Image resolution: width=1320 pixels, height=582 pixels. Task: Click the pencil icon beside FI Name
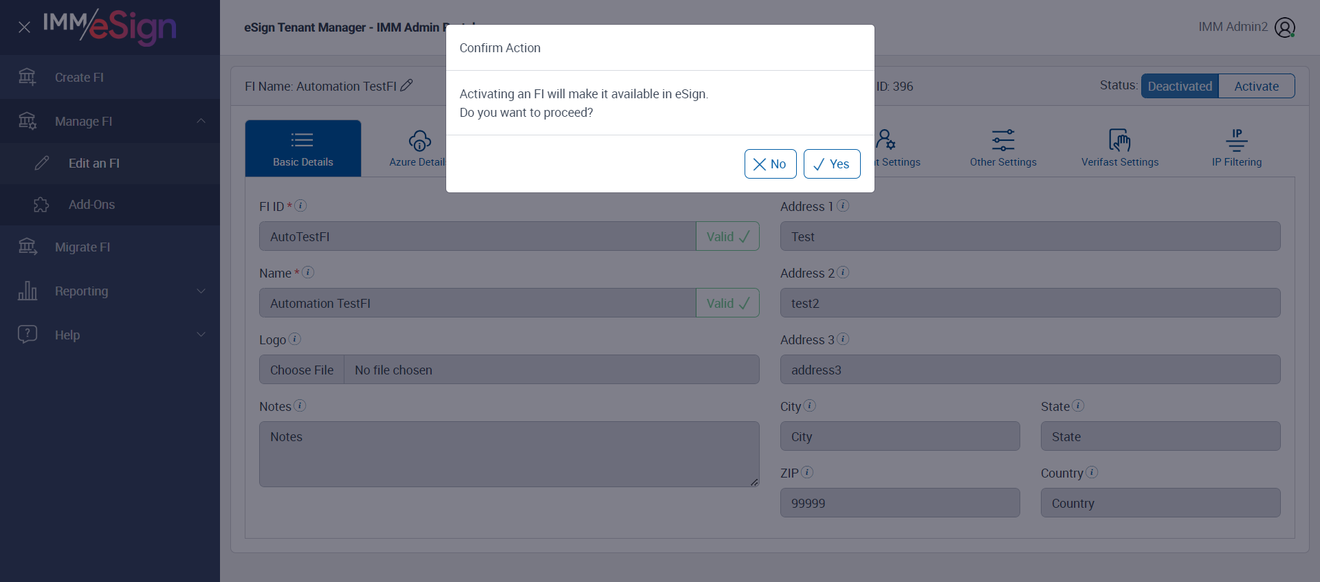(406, 85)
